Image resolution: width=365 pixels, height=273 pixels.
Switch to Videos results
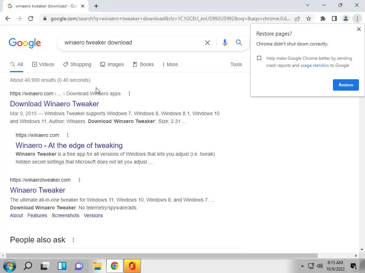click(x=43, y=65)
